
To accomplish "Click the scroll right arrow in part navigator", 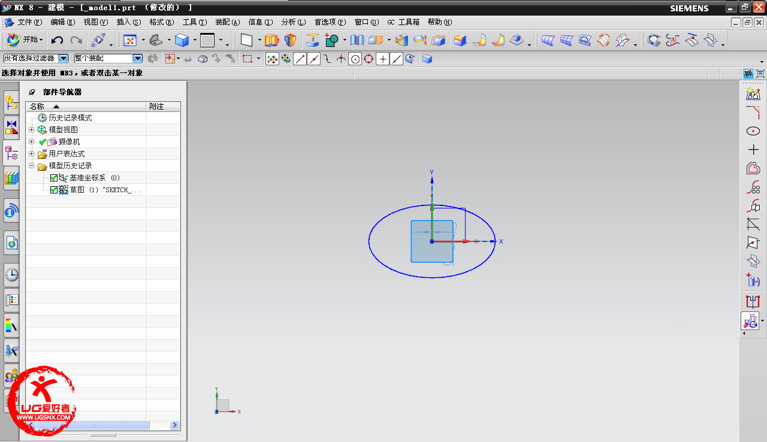I will point(174,425).
